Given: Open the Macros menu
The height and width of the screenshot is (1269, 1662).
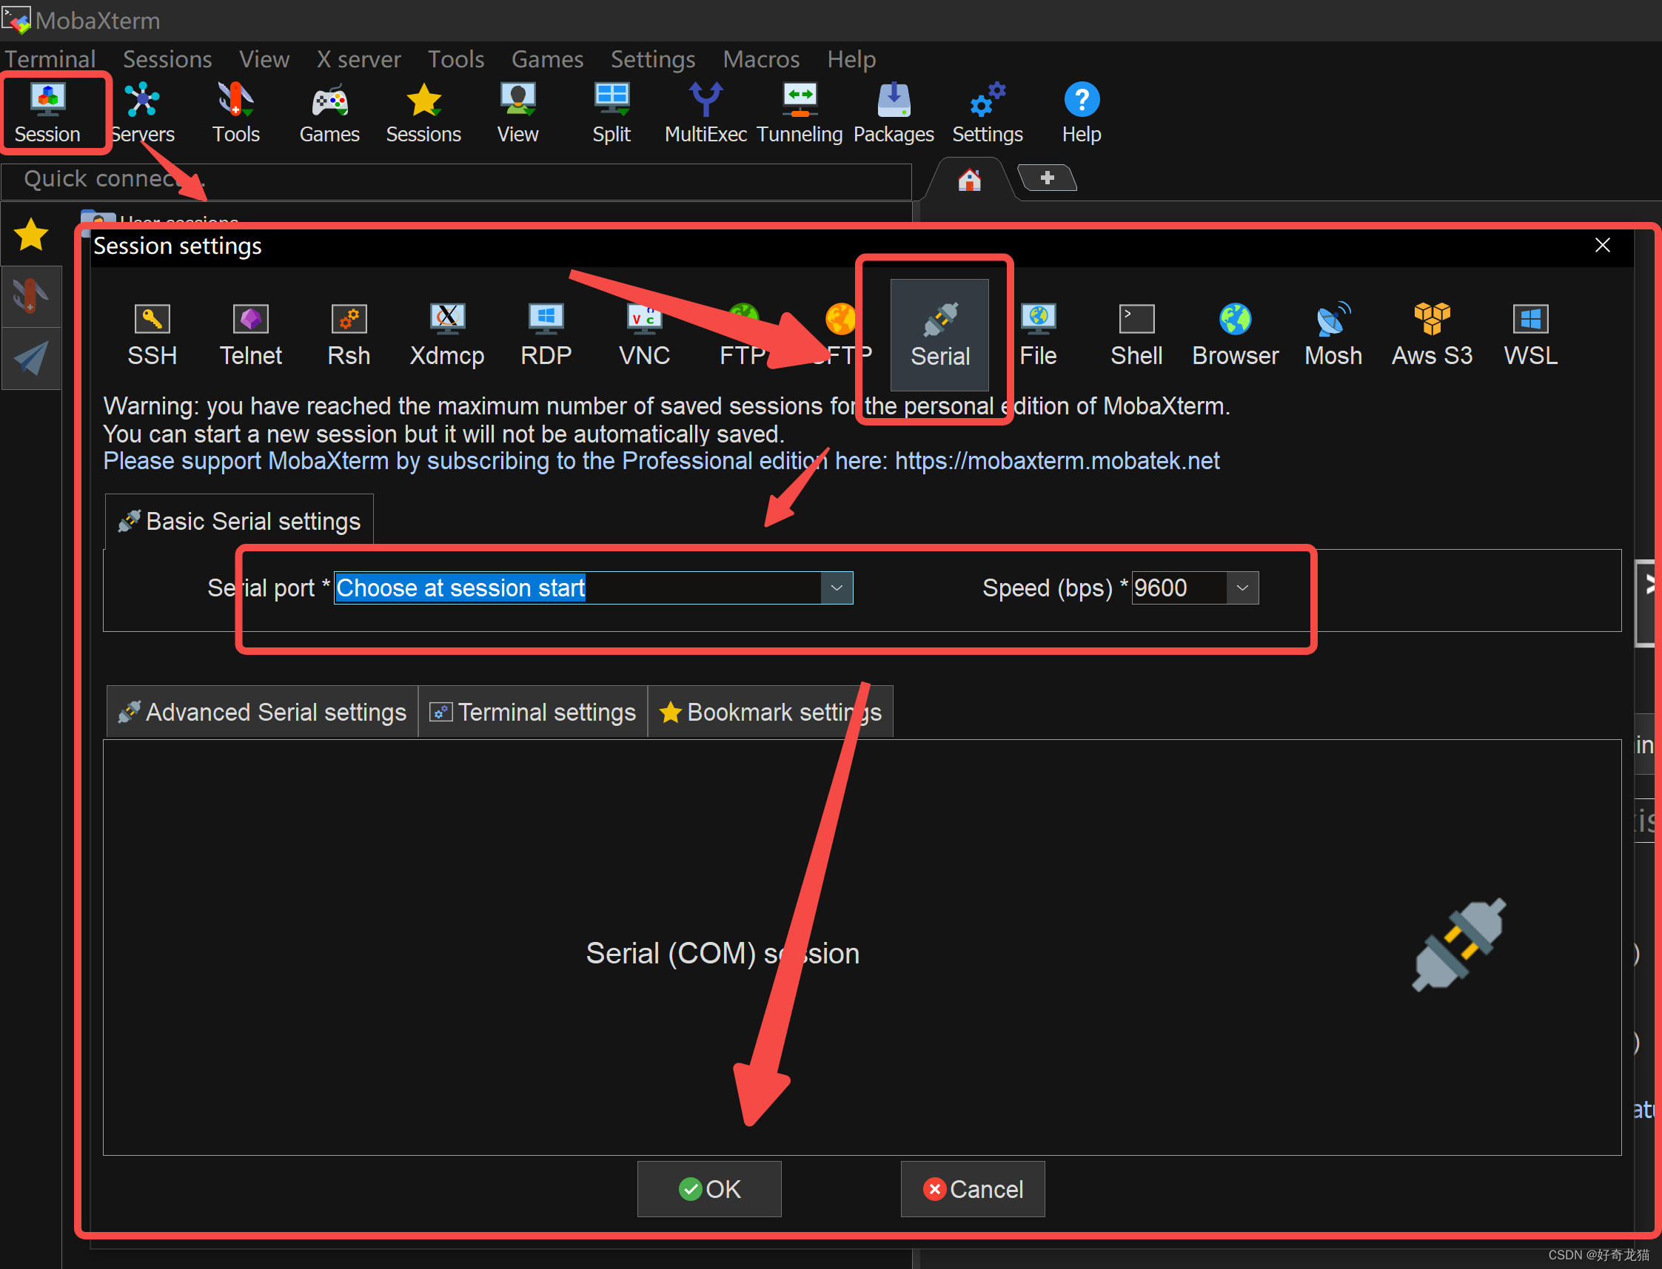Looking at the screenshot, I should point(761,59).
